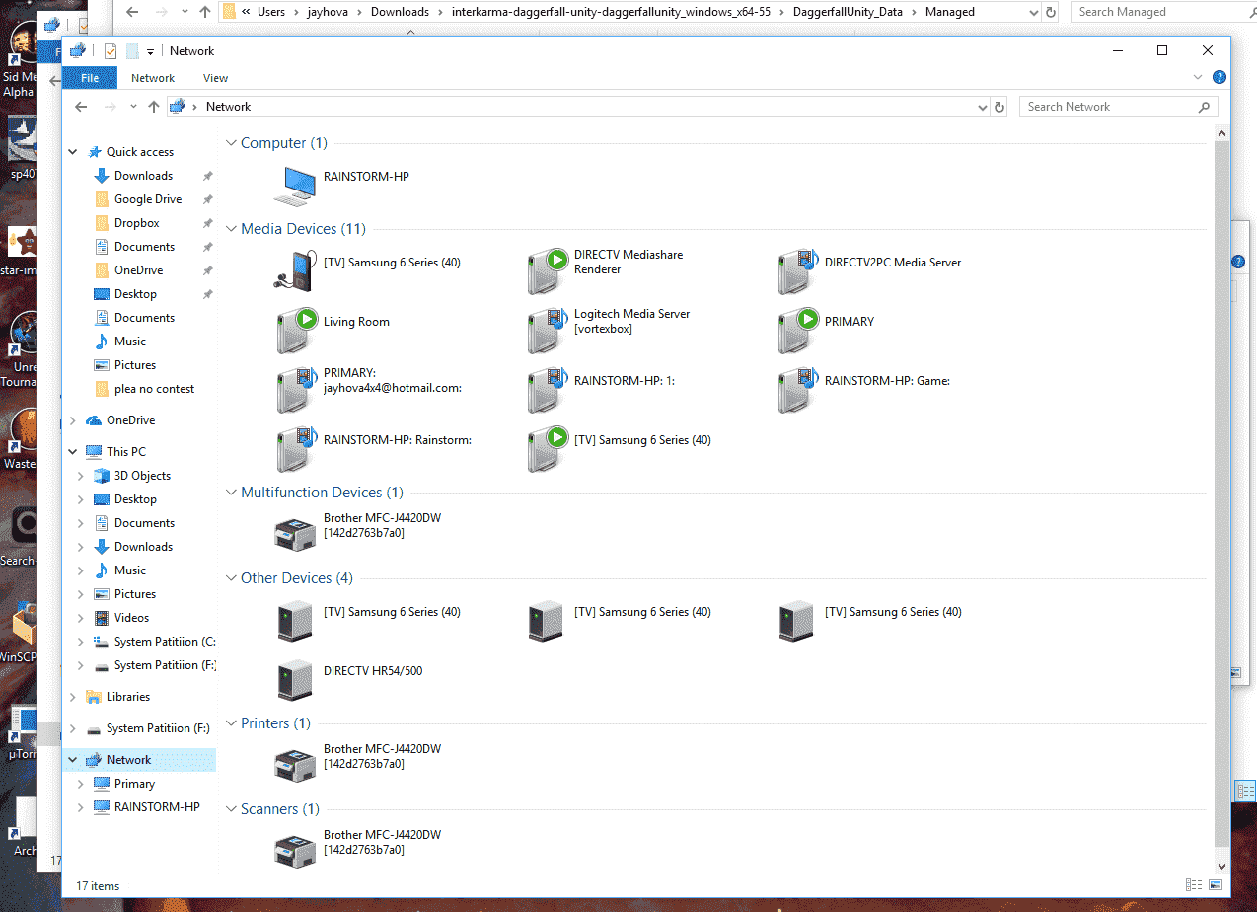Expand Libraries in navigation pane
This screenshot has height=912, width=1257.
click(73, 697)
